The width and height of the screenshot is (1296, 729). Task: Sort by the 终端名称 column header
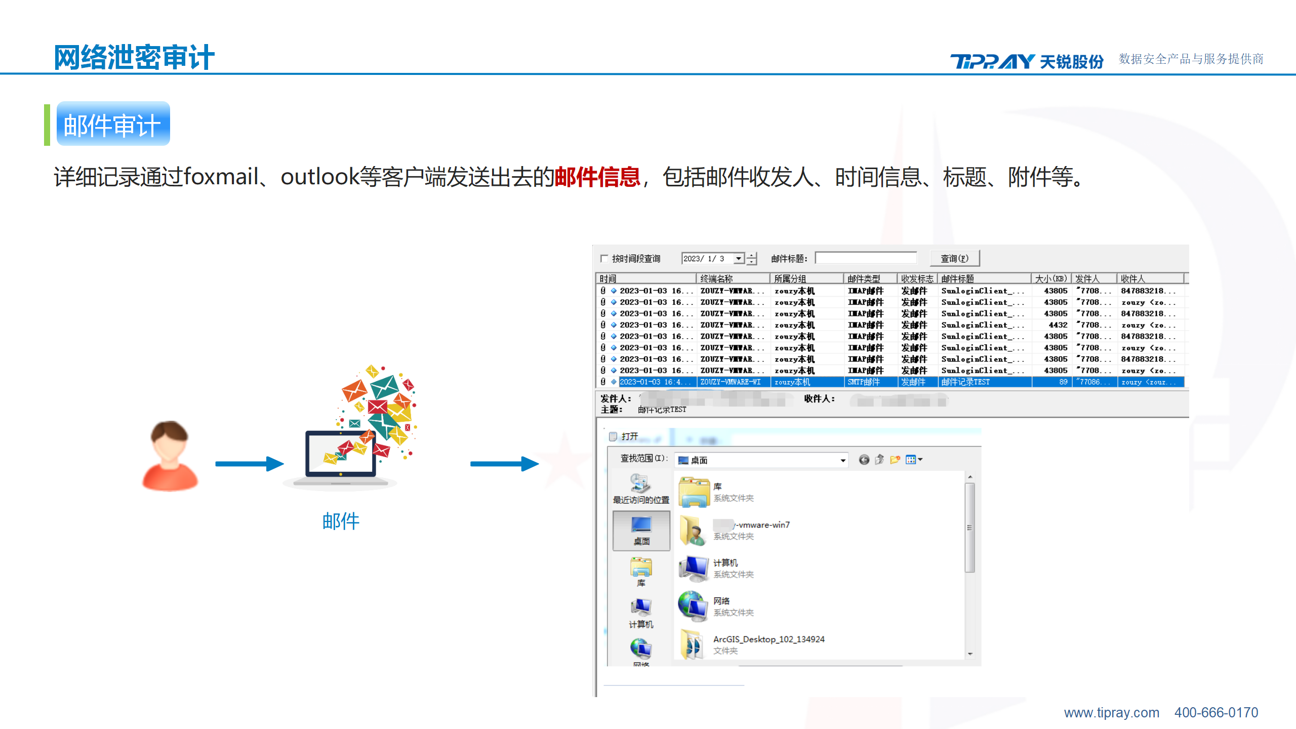[733, 278]
